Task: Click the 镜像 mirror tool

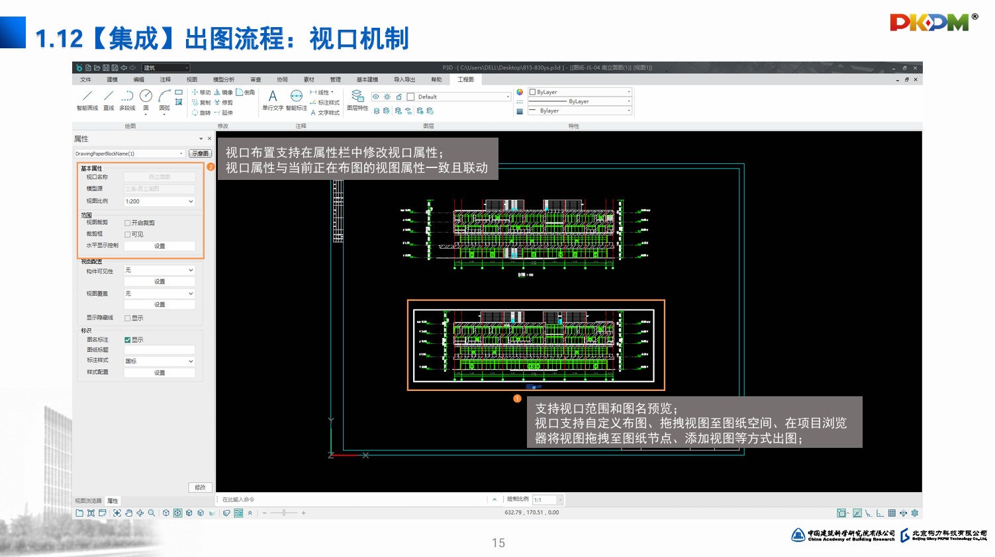Action: [x=223, y=93]
